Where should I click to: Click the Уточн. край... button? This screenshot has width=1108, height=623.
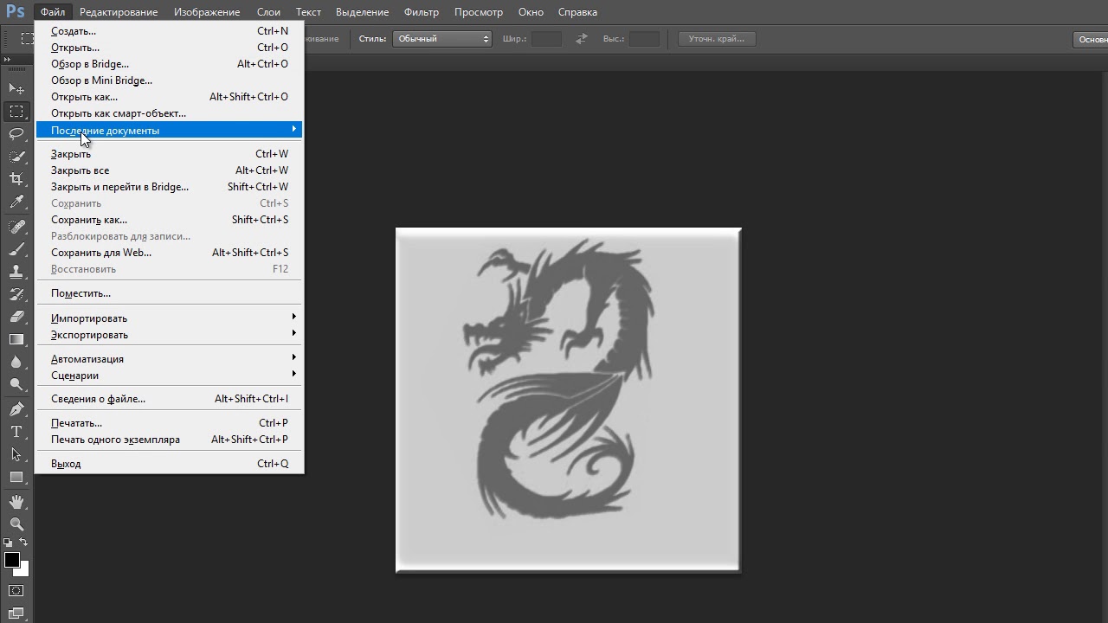click(717, 39)
